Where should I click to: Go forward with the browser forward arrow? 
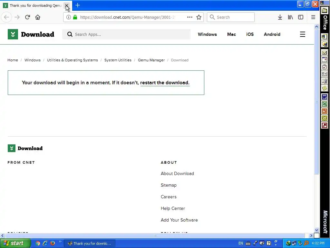[17, 17]
